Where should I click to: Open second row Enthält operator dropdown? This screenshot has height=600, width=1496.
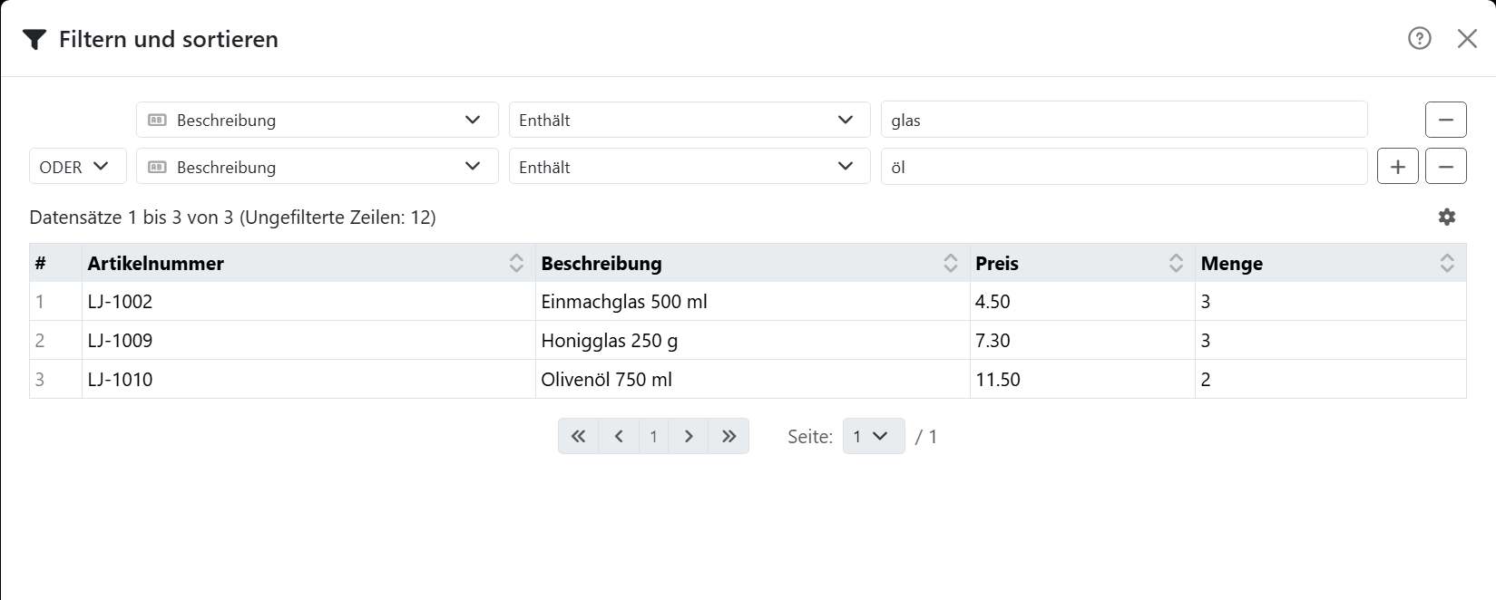689,167
